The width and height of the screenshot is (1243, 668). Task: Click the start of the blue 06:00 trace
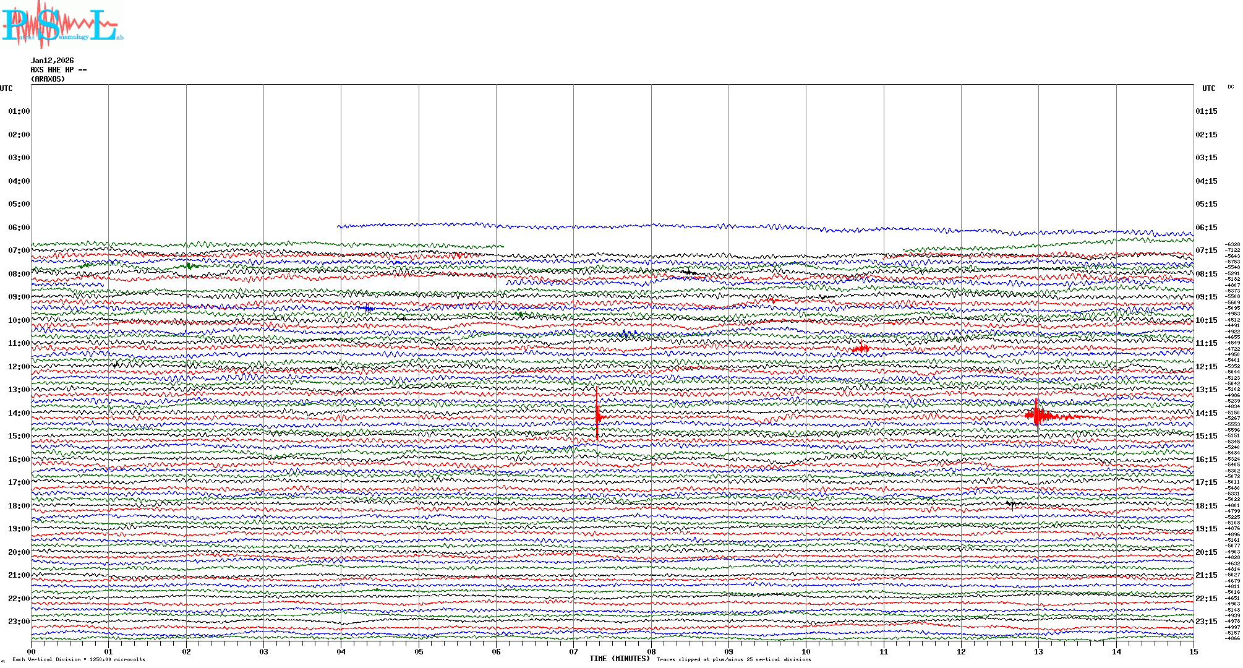(339, 226)
